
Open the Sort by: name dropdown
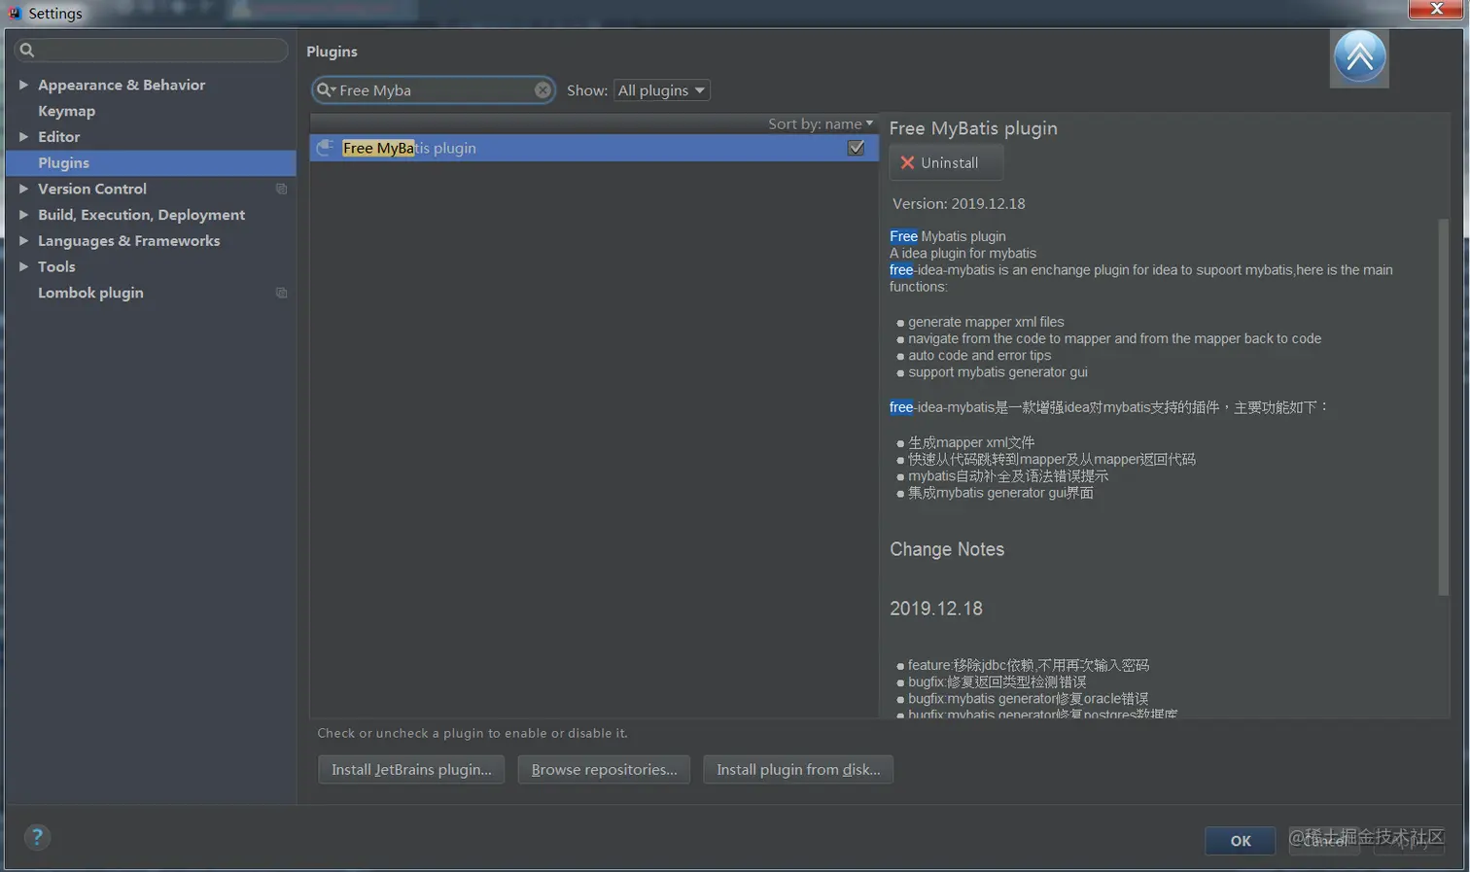[x=821, y=123]
